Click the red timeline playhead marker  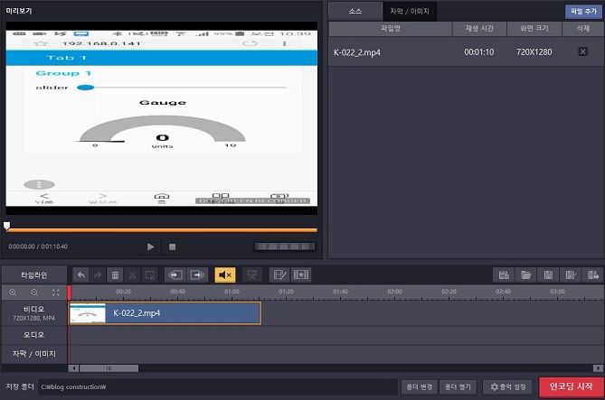tap(69, 293)
